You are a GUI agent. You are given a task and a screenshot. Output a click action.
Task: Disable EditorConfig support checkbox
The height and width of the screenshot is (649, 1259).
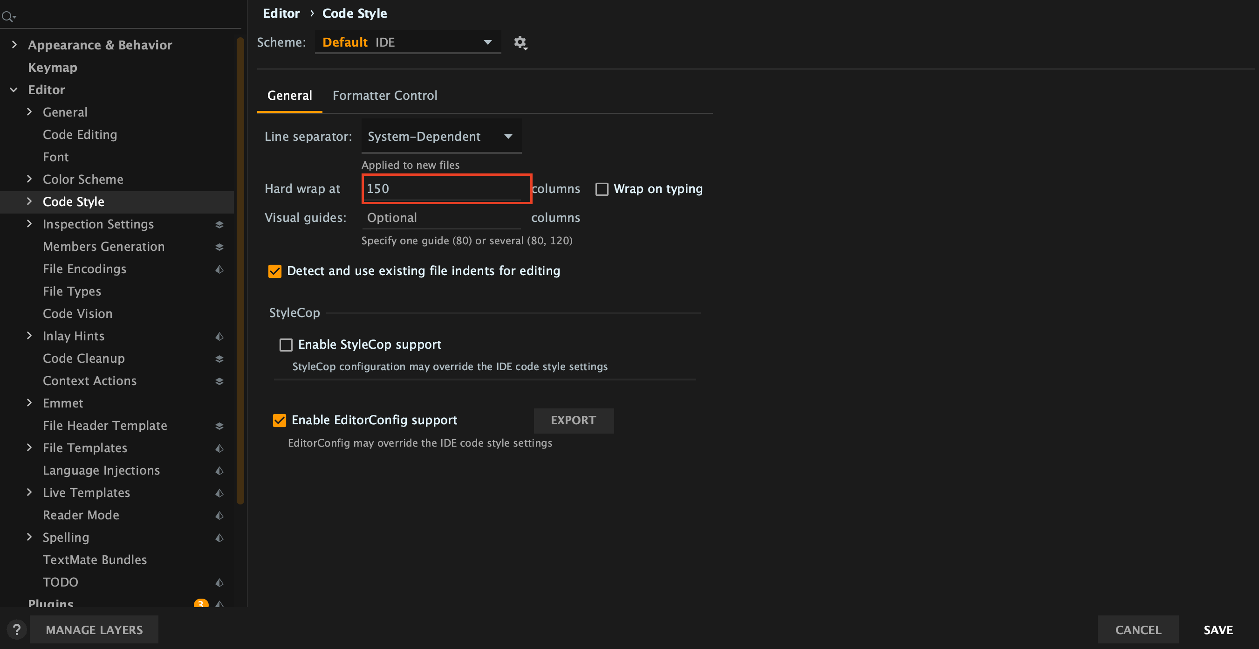[279, 421]
